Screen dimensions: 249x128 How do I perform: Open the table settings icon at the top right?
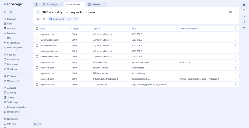tap(230, 12)
